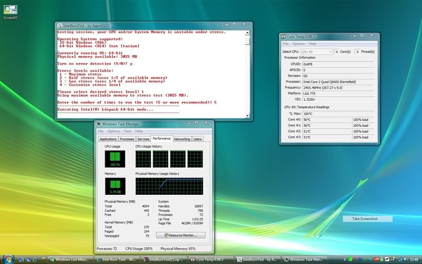Click the CPUID value 0x6FB field
The height and width of the screenshot is (264, 422).
pyautogui.click(x=338, y=64)
